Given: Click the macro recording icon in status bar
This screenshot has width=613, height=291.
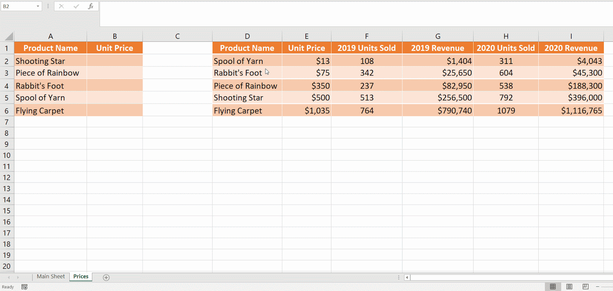Looking at the screenshot, I should tap(25, 287).
